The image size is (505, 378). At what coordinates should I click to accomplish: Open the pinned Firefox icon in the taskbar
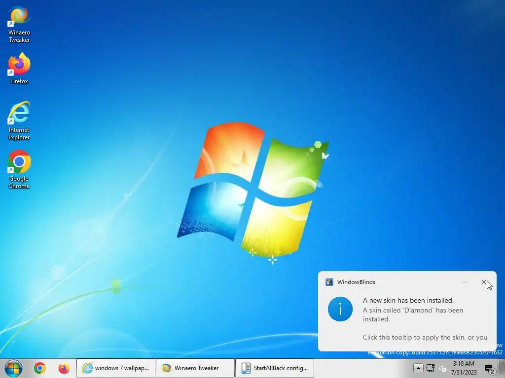pos(64,368)
